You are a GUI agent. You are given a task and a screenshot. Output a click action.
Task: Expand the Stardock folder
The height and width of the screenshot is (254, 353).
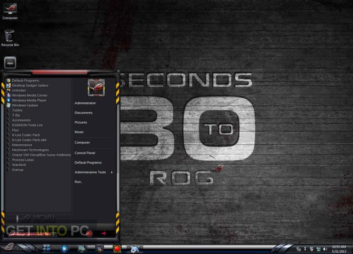[16, 165]
